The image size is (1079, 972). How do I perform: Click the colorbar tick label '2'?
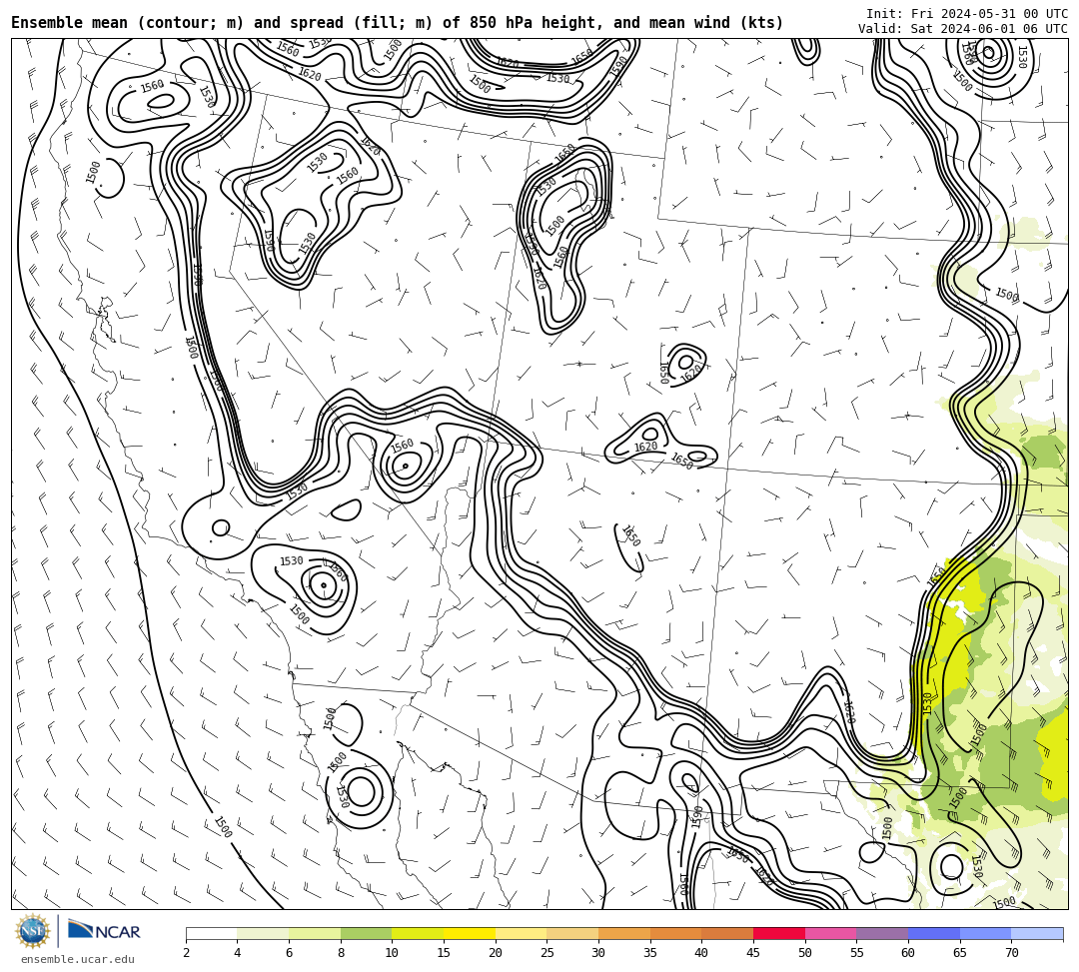pyautogui.click(x=186, y=953)
